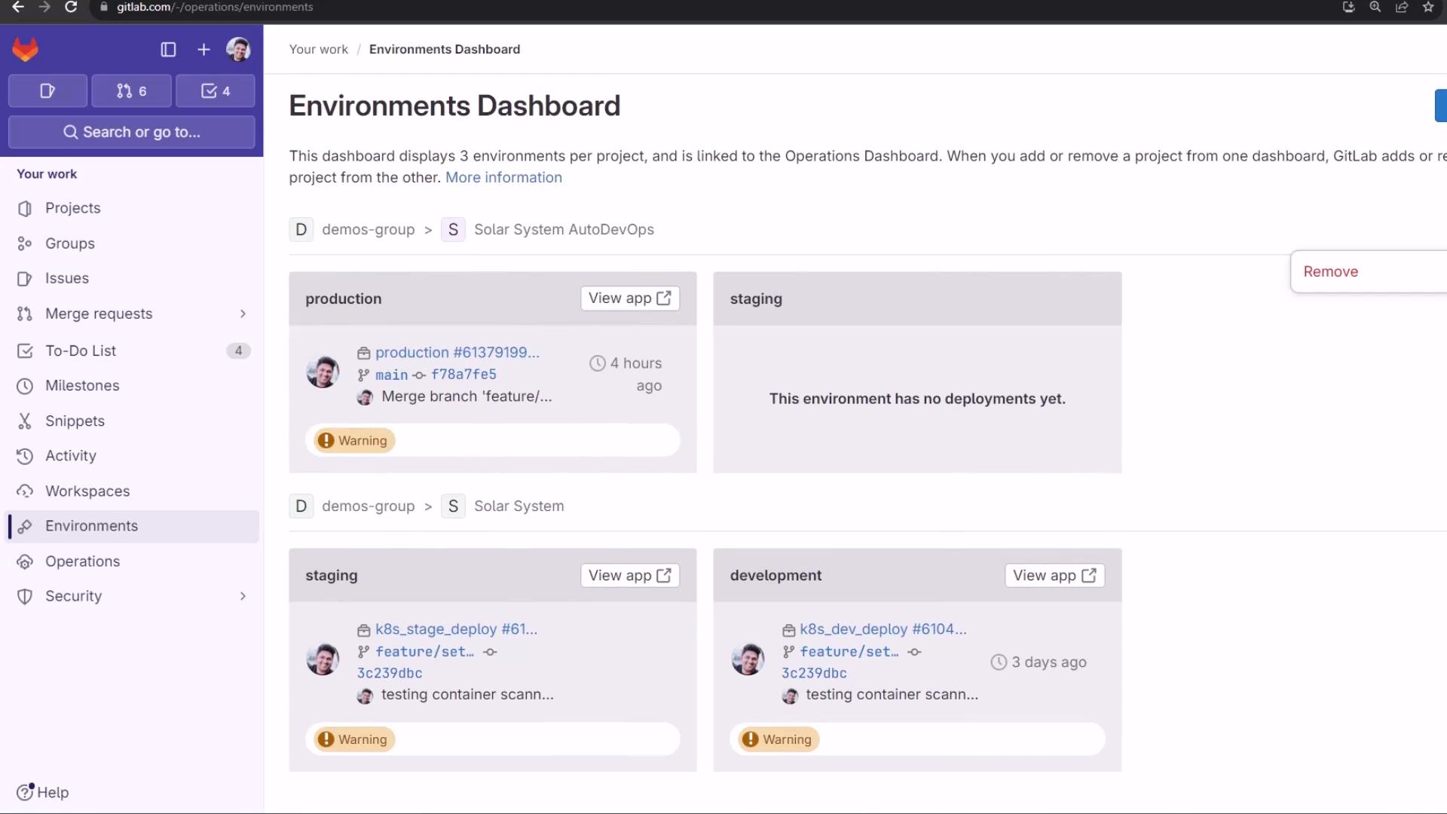Open k8s_stage_deploy job link
1447x814 pixels.
tap(456, 629)
